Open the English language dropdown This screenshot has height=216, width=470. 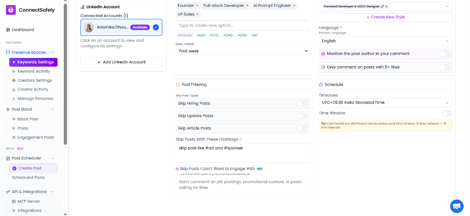point(386,41)
